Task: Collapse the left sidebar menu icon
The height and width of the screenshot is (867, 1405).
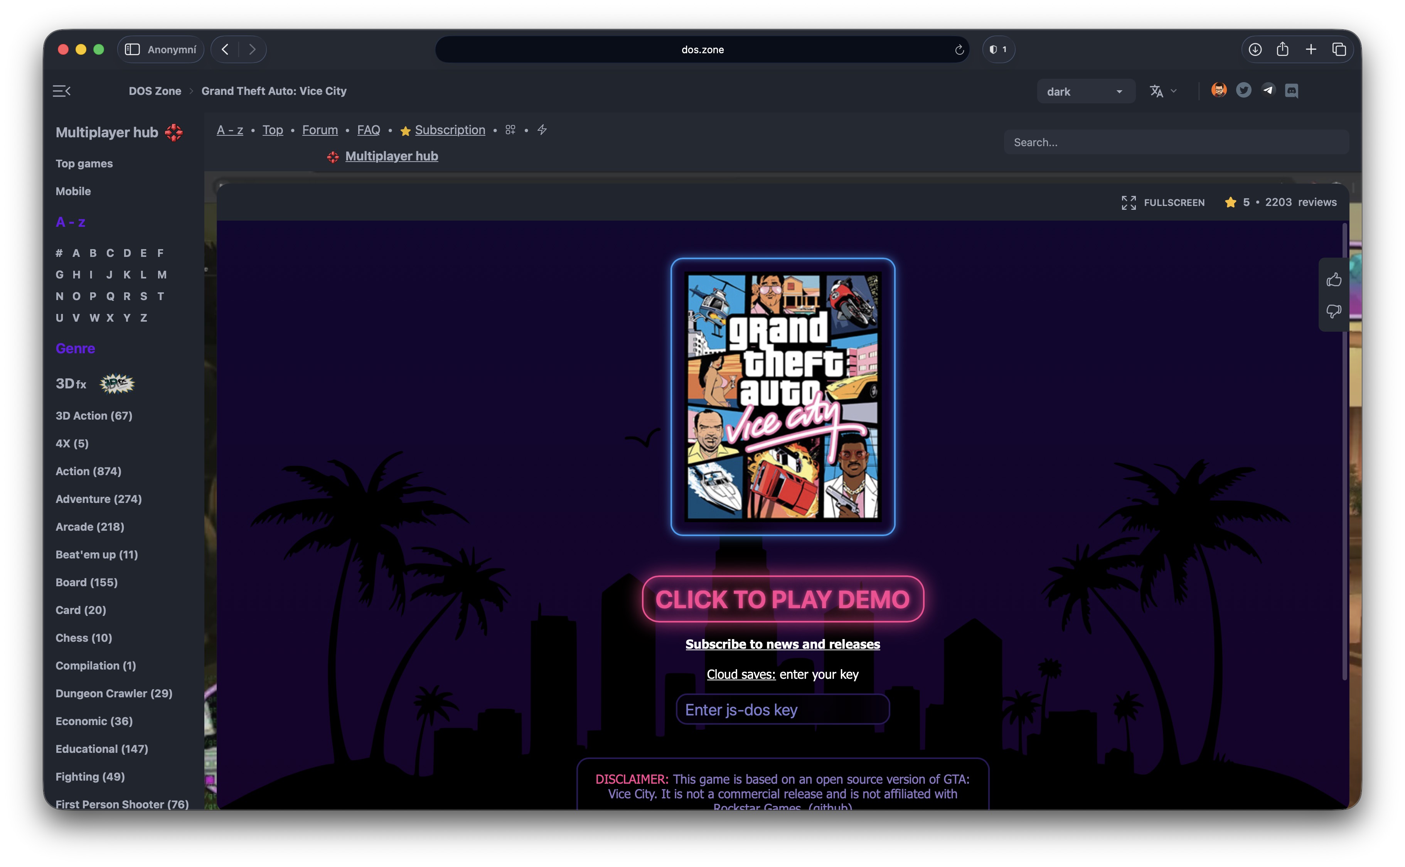Action: coord(61,91)
